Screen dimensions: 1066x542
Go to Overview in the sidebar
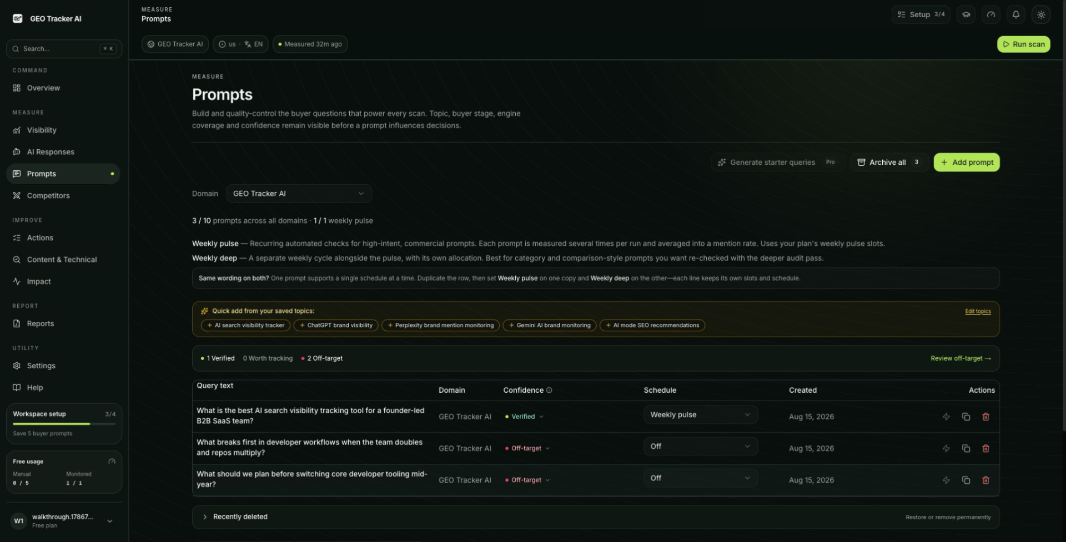(63, 88)
